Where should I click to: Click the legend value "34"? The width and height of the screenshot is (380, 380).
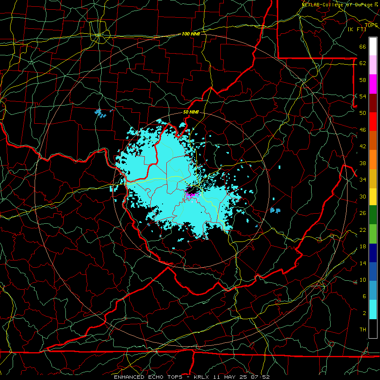coord(363,179)
